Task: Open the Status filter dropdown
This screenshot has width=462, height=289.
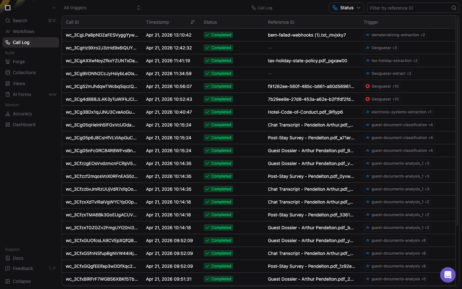Action: (346, 8)
